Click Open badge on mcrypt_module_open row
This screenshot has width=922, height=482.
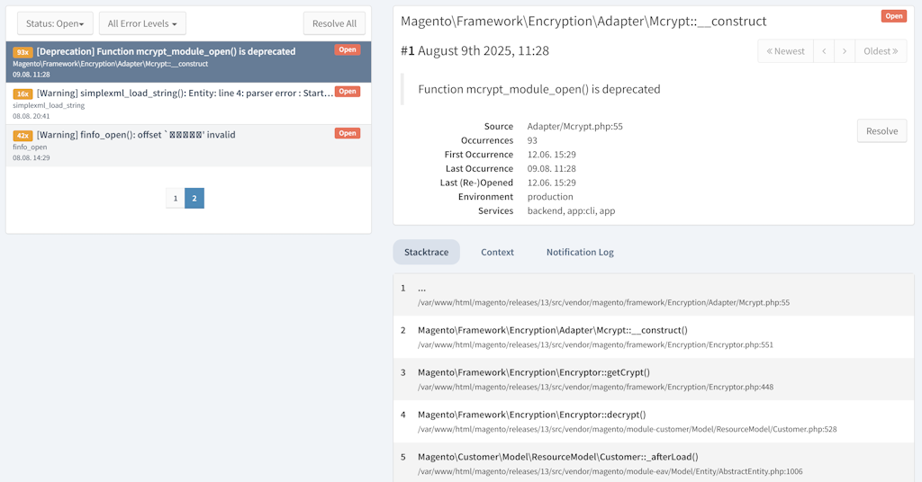(x=348, y=49)
